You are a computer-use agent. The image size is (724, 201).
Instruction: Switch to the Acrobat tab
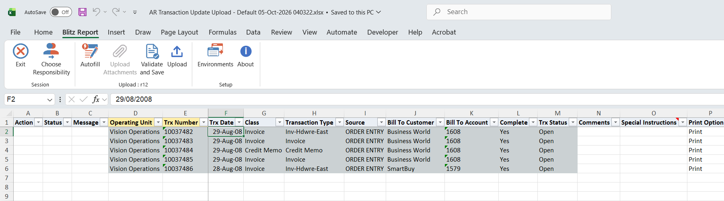(x=444, y=32)
